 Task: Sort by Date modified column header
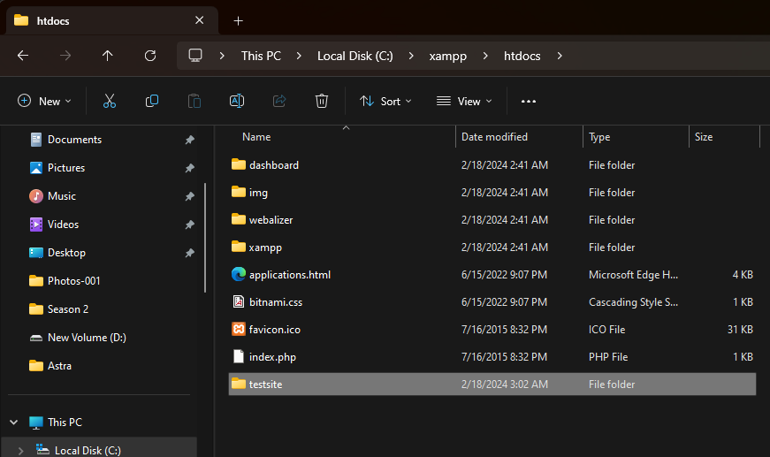(495, 137)
